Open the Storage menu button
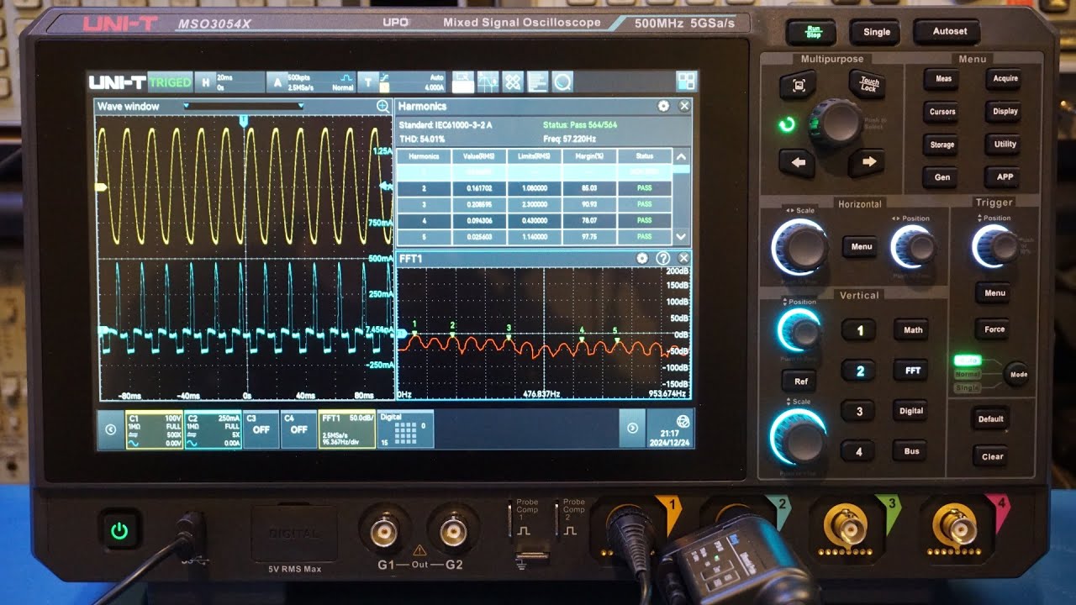The image size is (1076, 605). tap(942, 145)
